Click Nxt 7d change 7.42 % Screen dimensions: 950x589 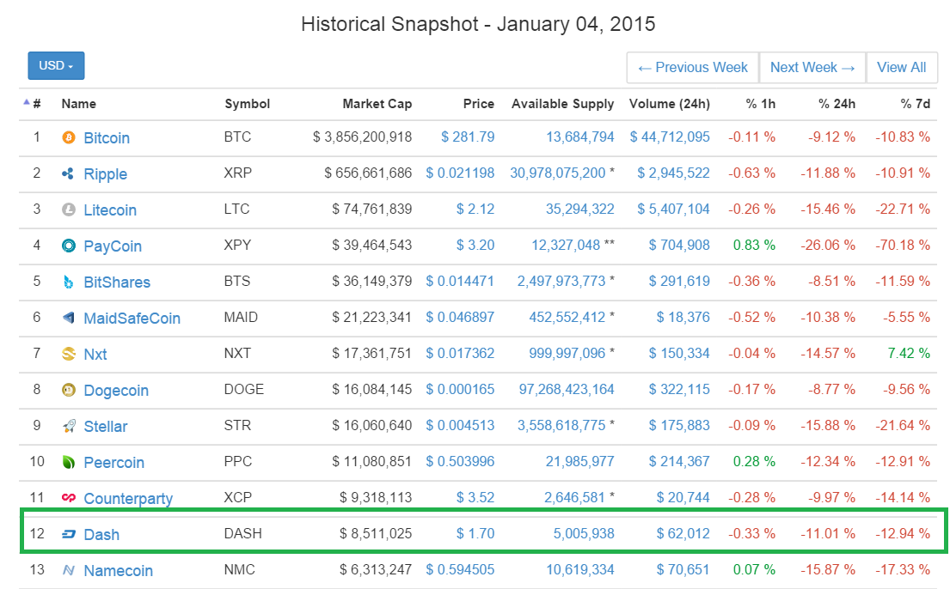point(908,353)
